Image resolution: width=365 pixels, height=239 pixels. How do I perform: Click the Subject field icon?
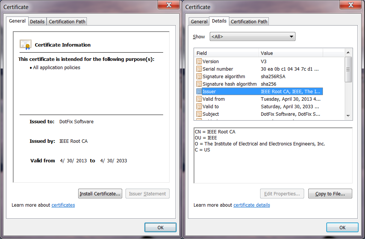[x=199, y=114]
